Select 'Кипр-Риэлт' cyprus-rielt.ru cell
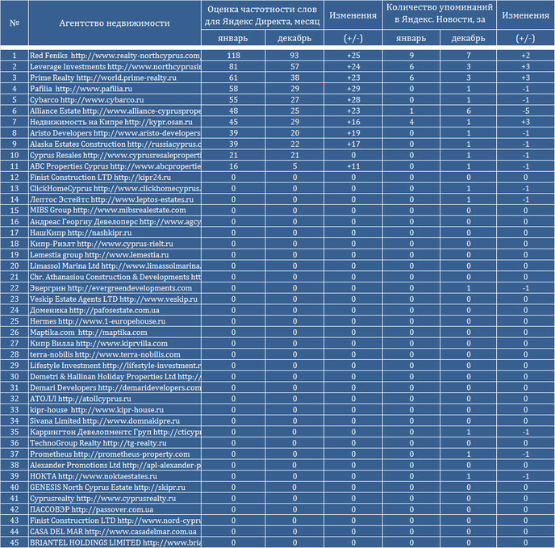The width and height of the screenshot is (555, 548). point(115,244)
